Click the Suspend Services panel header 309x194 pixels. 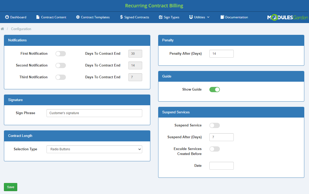click(x=231, y=112)
